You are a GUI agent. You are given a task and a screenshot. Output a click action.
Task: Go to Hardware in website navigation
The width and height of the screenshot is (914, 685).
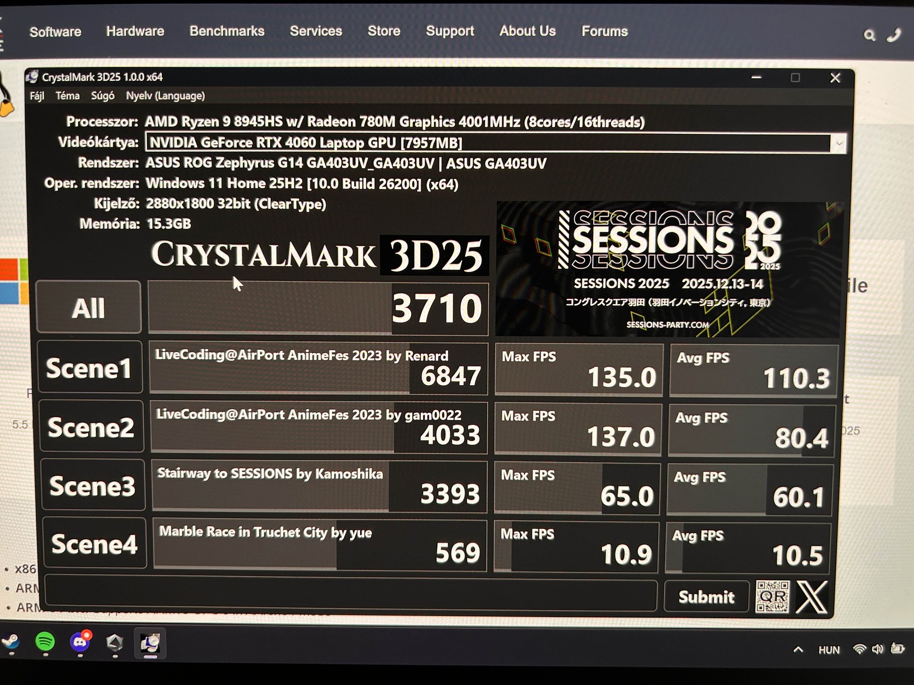coord(135,31)
